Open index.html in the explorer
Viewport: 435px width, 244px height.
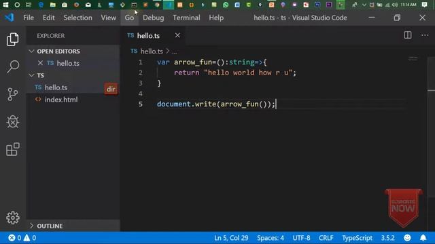61,100
